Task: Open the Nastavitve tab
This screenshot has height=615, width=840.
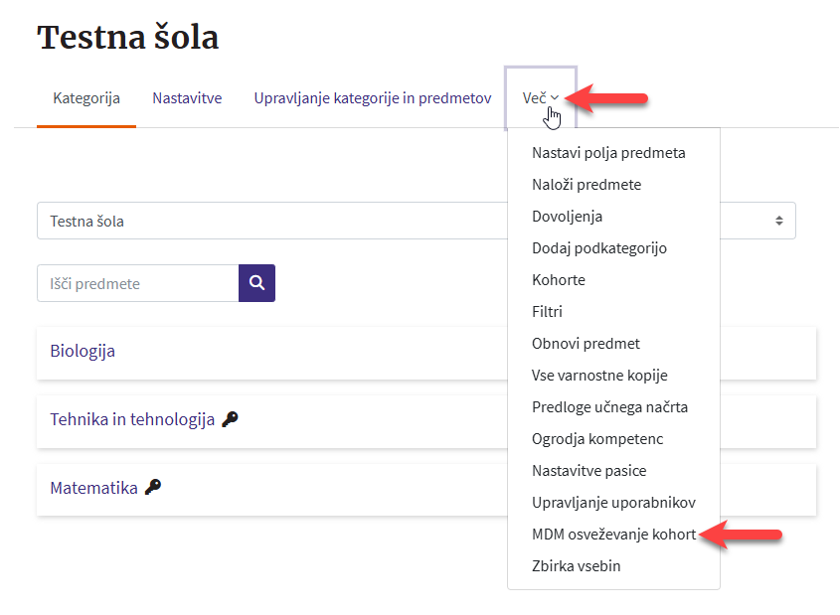Action: coord(187,98)
